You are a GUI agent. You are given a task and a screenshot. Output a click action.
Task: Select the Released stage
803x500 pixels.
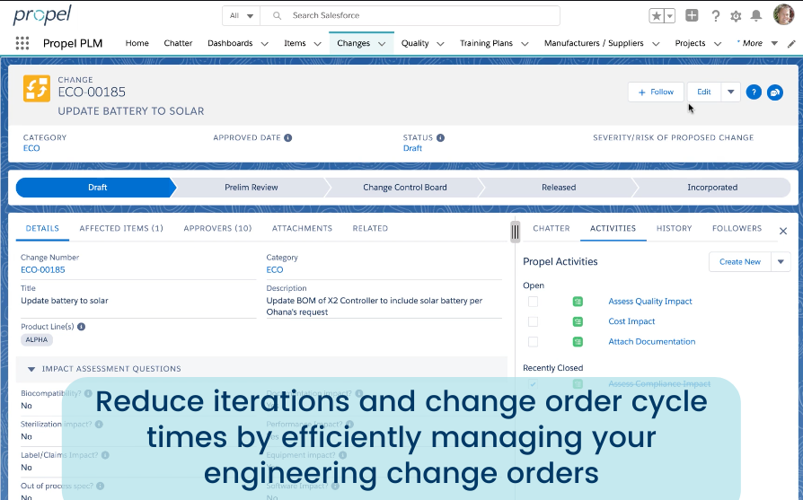pyautogui.click(x=559, y=188)
